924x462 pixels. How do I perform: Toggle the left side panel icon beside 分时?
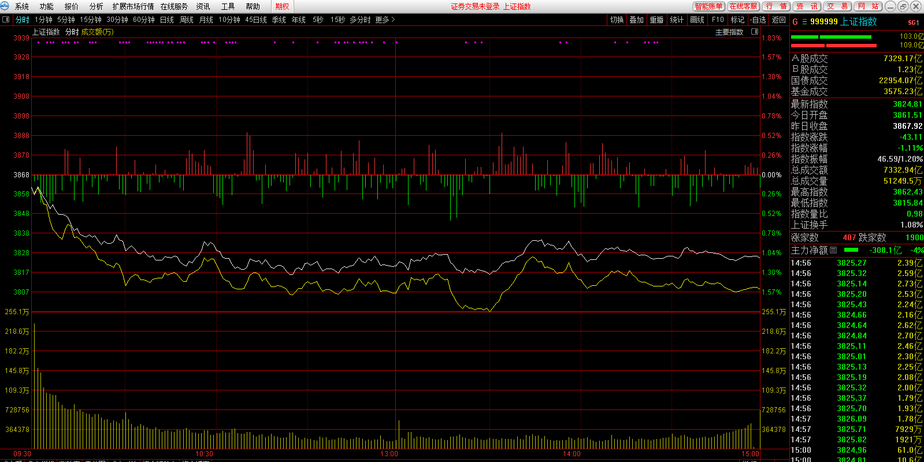coord(6,20)
